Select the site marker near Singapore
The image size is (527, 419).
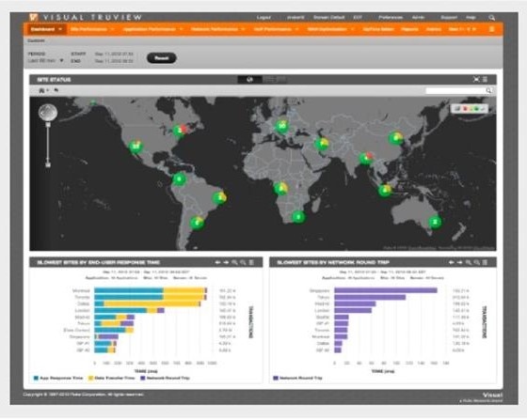pos(385,191)
